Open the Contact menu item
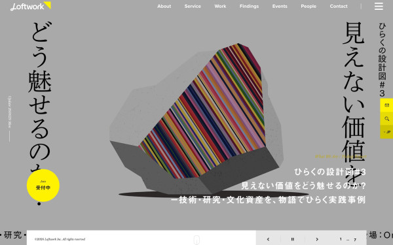The height and width of the screenshot is (245, 393). (339, 7)
